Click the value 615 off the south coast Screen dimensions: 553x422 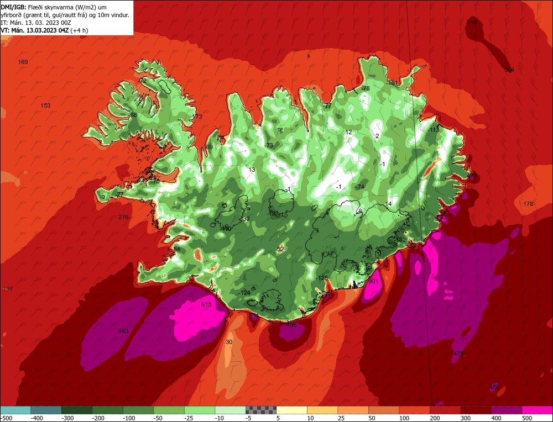point(206,304)
